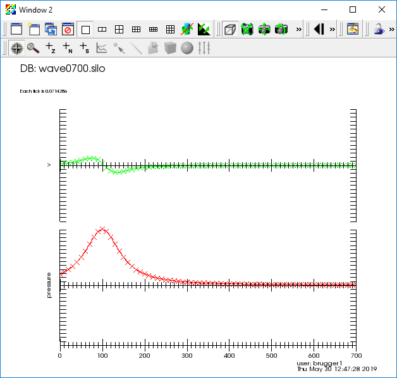This screenshot has height=378, width=397.
Task: Delete the active window
Action: point(68,29)
